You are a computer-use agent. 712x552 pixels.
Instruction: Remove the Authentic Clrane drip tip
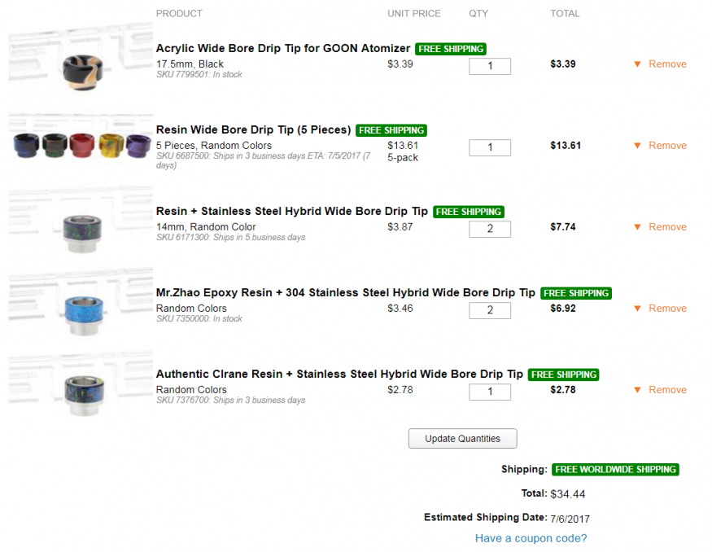(x=667, y=390)
